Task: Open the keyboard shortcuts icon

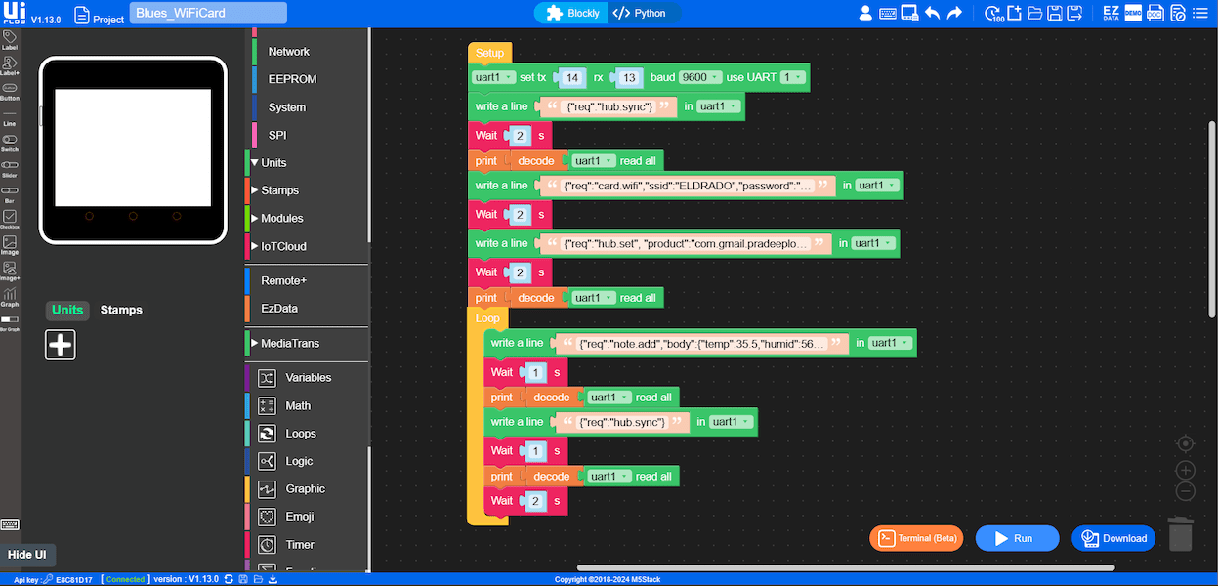Action: [887, 14]
